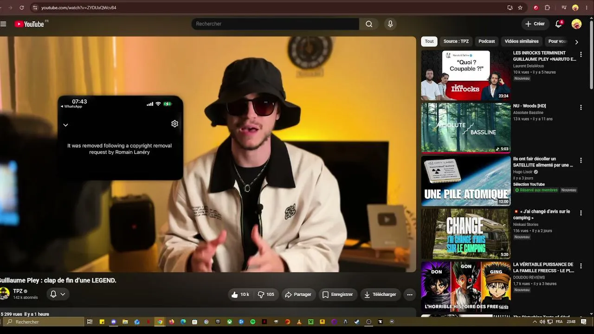Screen dimensions: 594x334
Task: Click the Télécharger button
Action: 380,295
